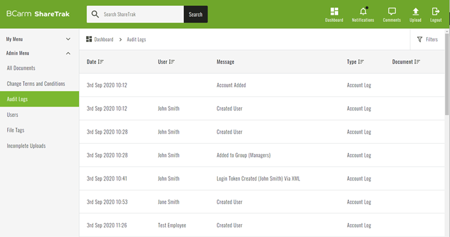Click the page vertical scrollbar thumb
This screenshot has height=237, width=450.
coord(447,75)
